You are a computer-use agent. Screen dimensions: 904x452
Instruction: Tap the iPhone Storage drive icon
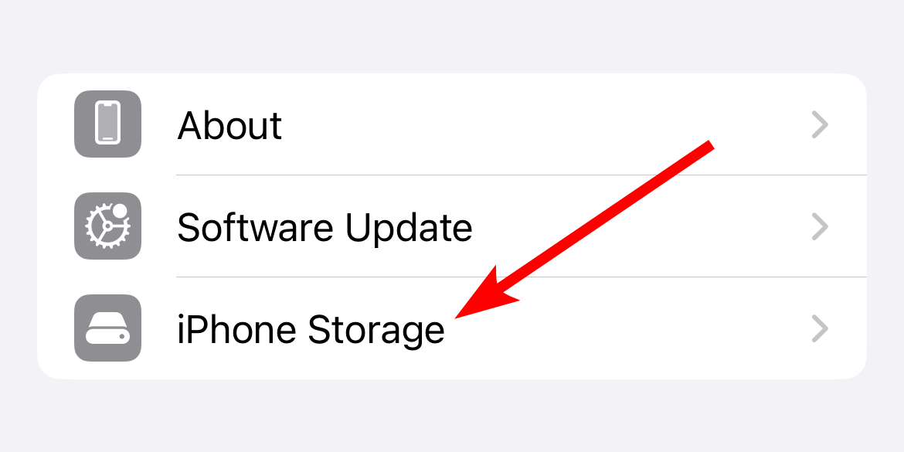[x=108, y=328]
